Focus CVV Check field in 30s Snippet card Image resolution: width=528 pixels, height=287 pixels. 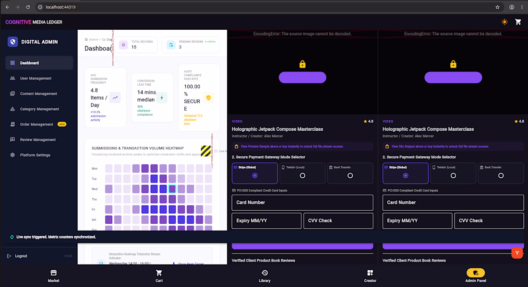tap(489, 221)
